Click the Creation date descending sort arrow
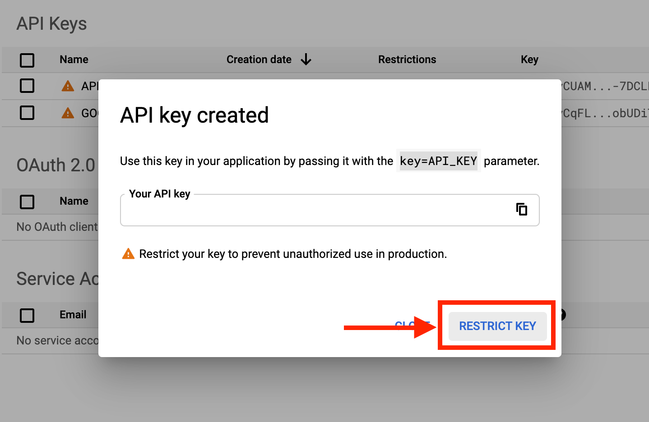 pos(306,59)
